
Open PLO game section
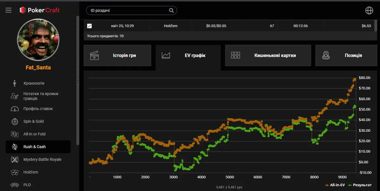[x=27, y=185]
